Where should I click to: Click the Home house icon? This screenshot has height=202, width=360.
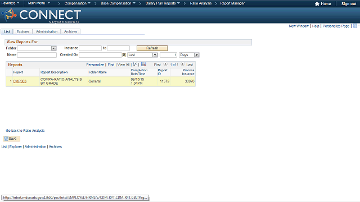tap(317, 4)
